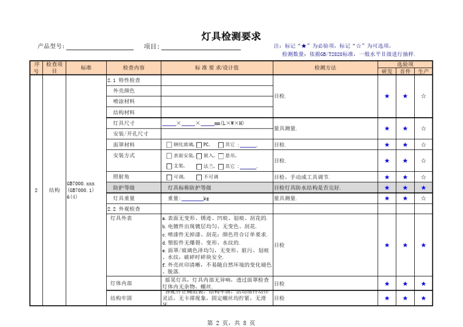Click 目检, 手动或工具调节 method cell
This screenshot has height=327, width=463.
click(326, 177)
